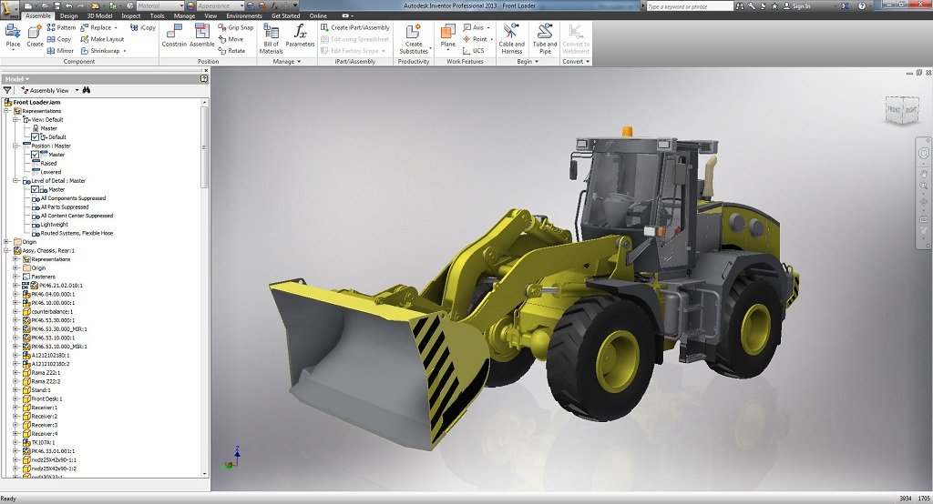Expand the Origin folder node

6,242
